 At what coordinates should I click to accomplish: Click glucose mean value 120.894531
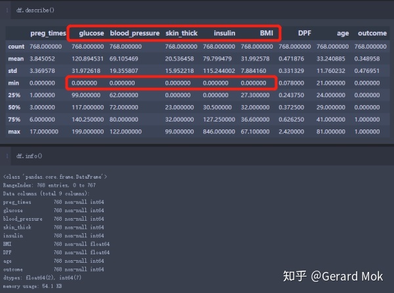[x=87, y=59]
